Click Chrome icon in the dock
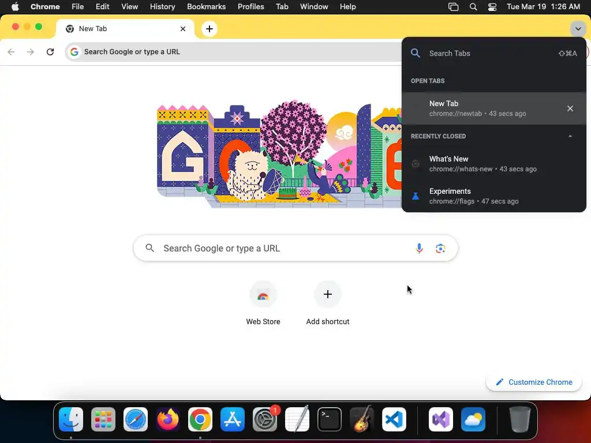The height and width of the screenshot is (443, 591). (200, 419)
